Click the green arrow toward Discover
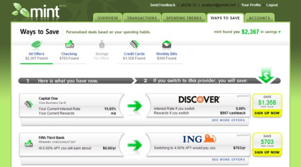Viewport: 301px width, 167px height. (x=135, y=106)
